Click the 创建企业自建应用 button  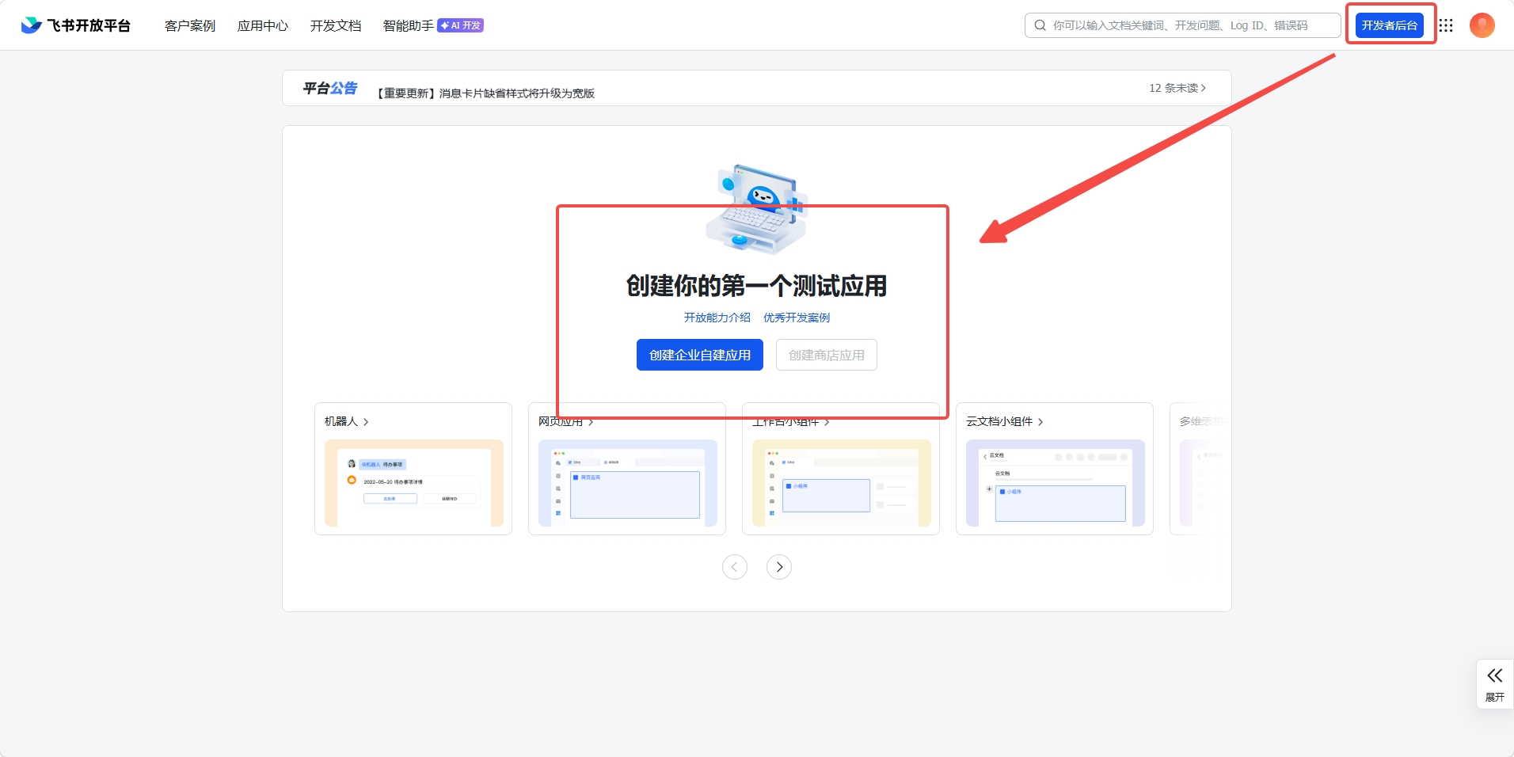click(x=699, y=354)
